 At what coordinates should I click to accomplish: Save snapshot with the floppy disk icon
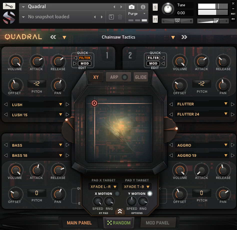[111, 17]
